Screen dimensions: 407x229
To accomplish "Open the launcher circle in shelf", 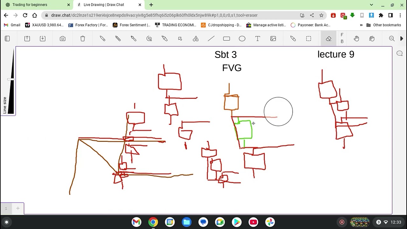I will click(x=6, y=222).
